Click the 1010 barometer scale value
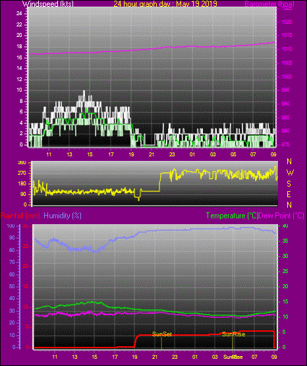 287,49
